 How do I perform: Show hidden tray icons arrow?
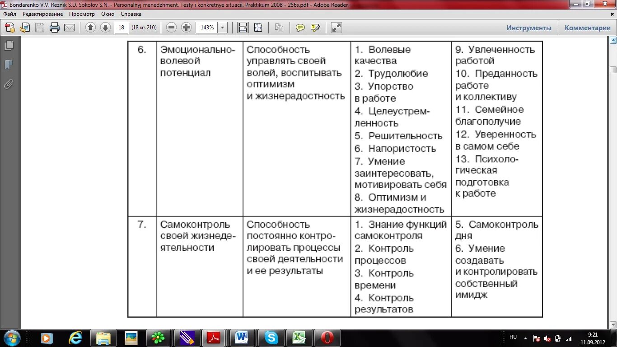[x=525, y=338]
